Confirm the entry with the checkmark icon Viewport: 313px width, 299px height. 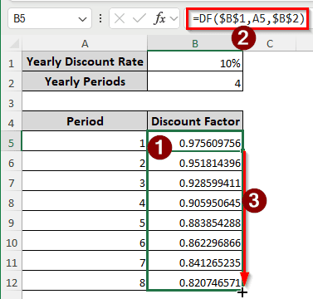click(x=139, y=19)
